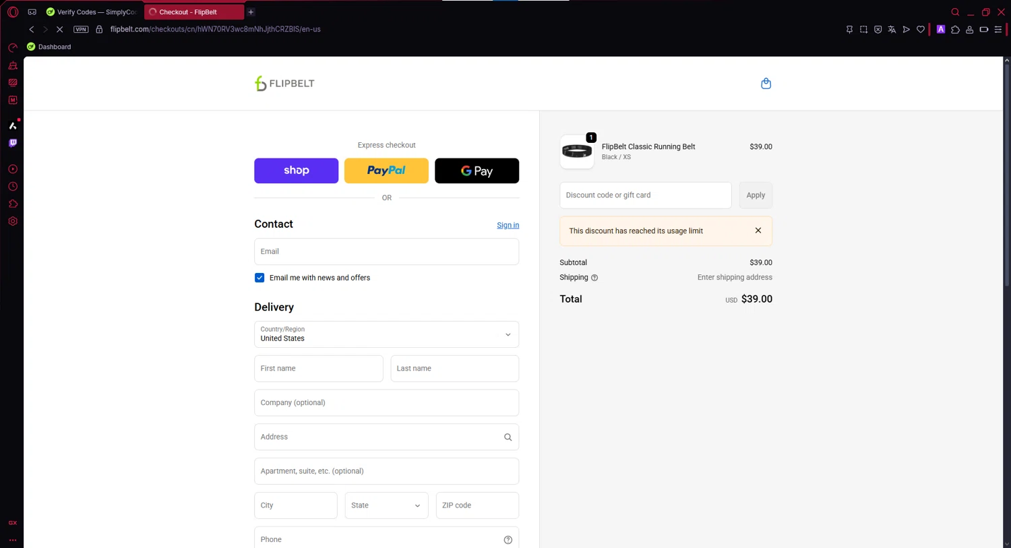Viewport: 1011px width, 548px height.
Task: Open History clock icon in sidebar
Action: click(x=13, y=187)
